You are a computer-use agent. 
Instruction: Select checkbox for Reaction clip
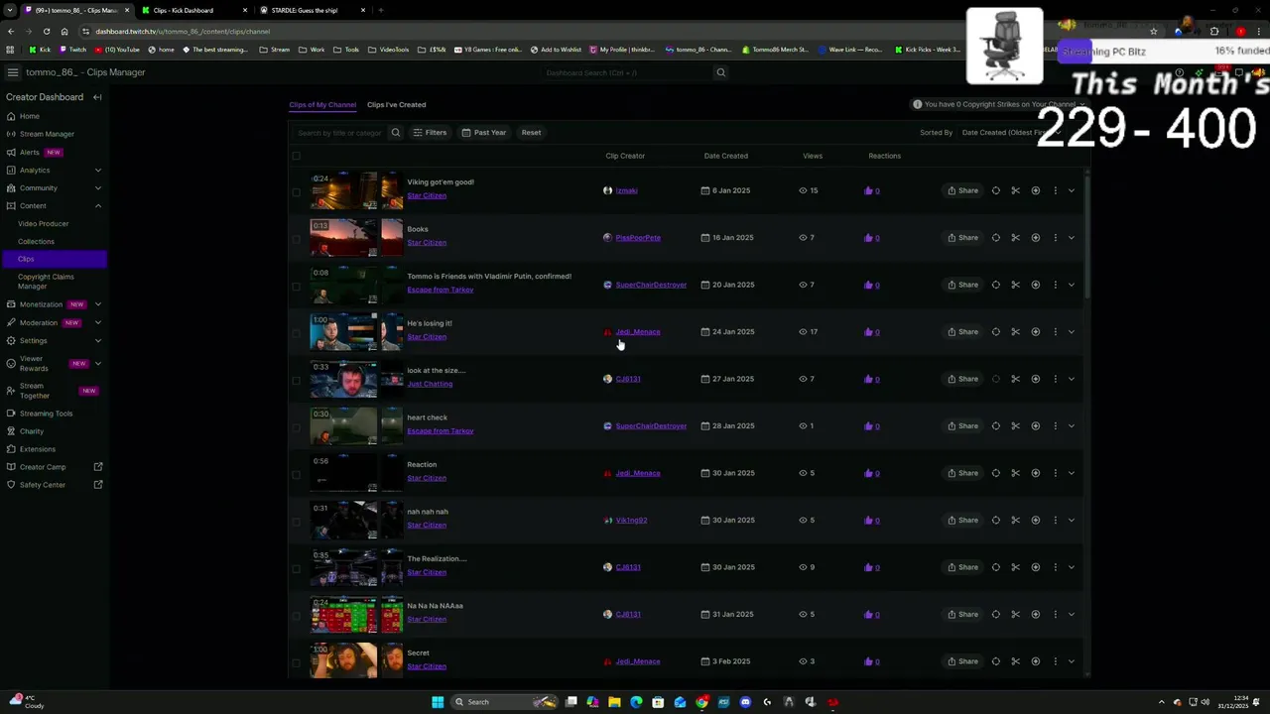click(296, 474)
